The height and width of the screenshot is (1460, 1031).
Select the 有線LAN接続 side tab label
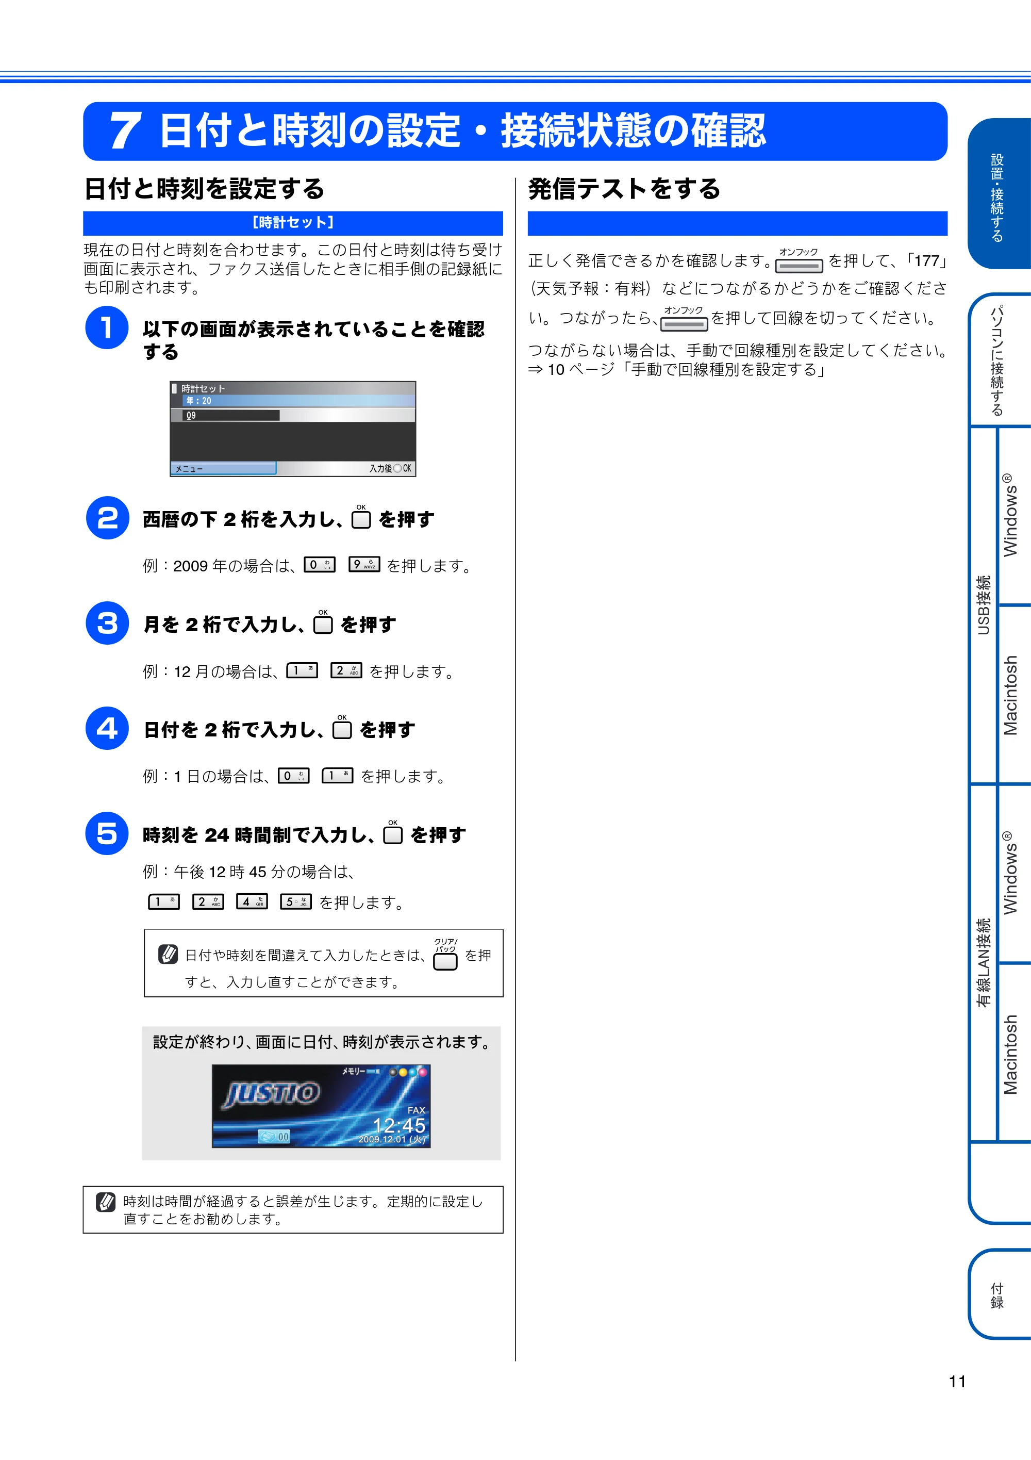(984, 962)
